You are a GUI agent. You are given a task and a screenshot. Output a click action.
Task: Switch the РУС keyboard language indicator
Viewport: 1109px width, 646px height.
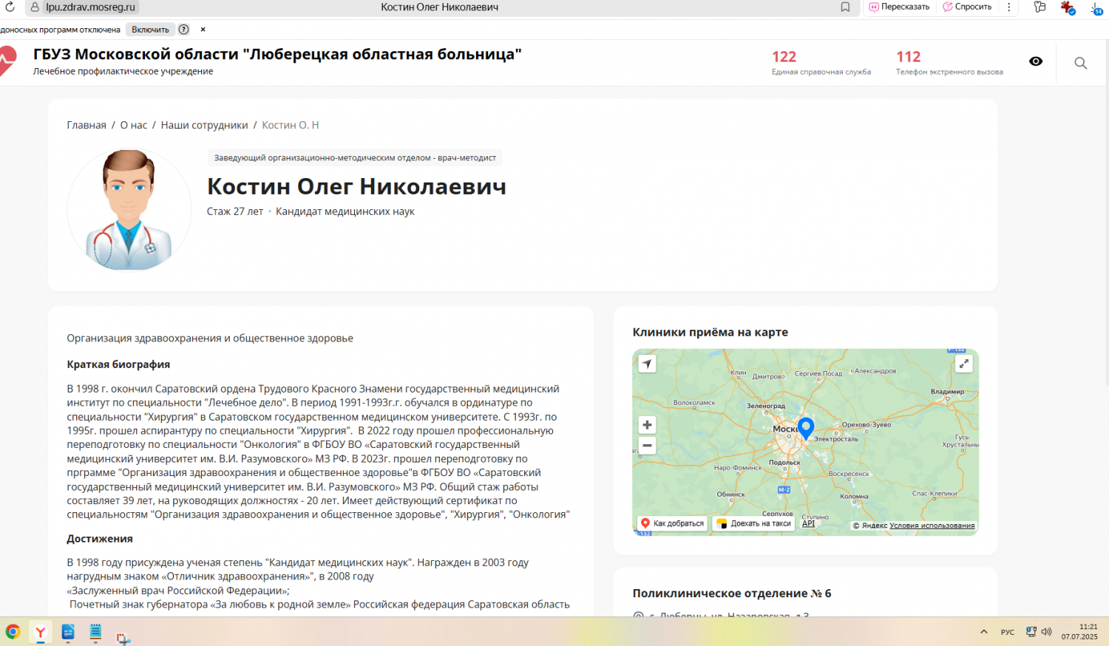click(1008, 632)
